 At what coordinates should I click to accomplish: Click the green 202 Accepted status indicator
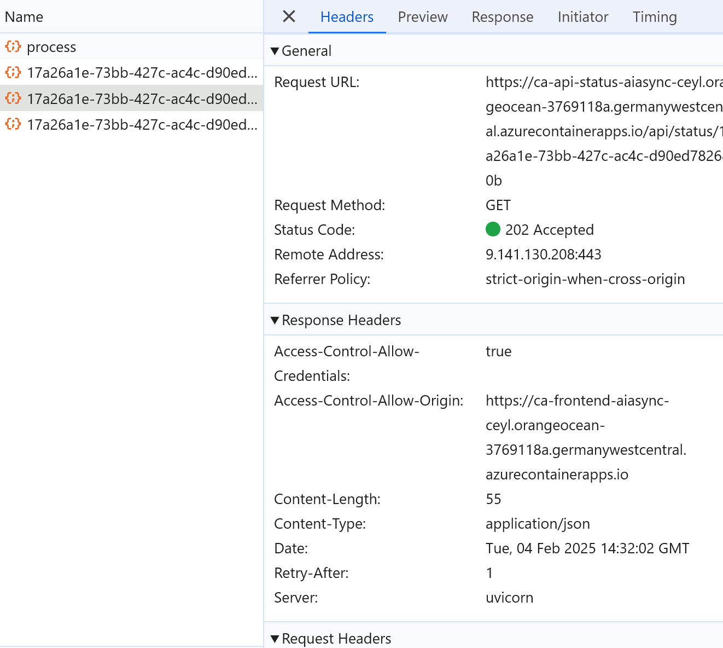click(493, 229)
